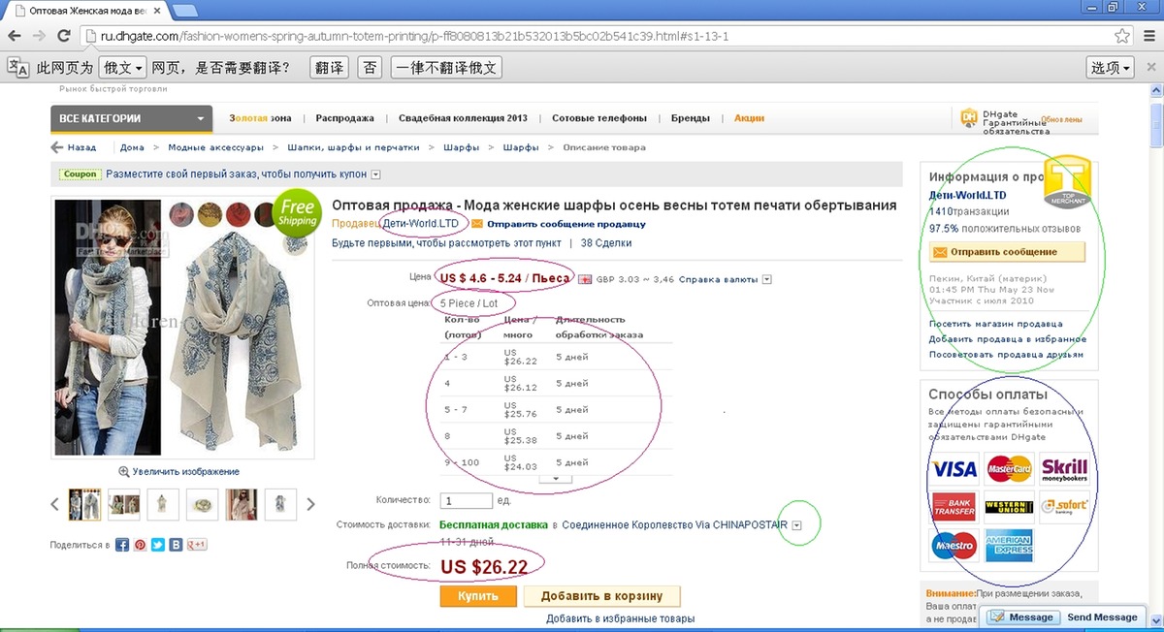Click the Bank Transfer payment icon
Image resolution: width=1164 pixels, height=632 pixels.
tap(954, 507)
